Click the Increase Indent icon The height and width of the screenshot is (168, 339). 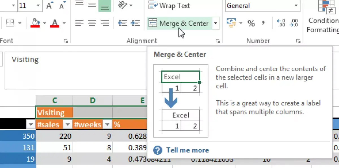(x=136, y=23)
